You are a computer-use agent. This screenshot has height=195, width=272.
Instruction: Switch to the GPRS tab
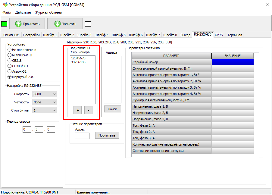pos(219,35)
